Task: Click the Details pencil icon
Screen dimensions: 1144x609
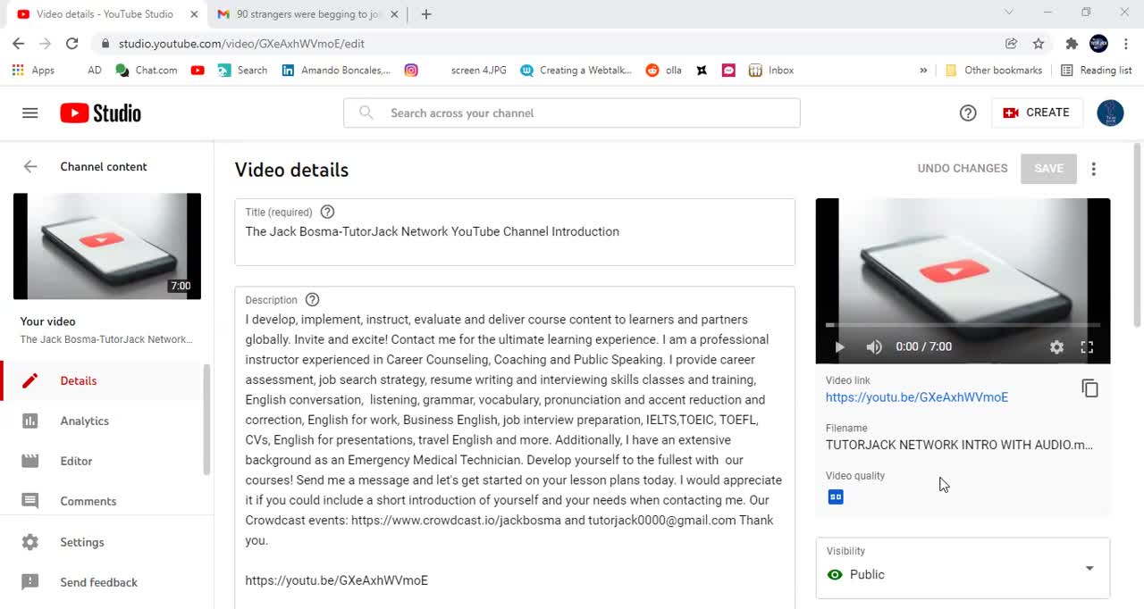Action: (x=30, y=380)
